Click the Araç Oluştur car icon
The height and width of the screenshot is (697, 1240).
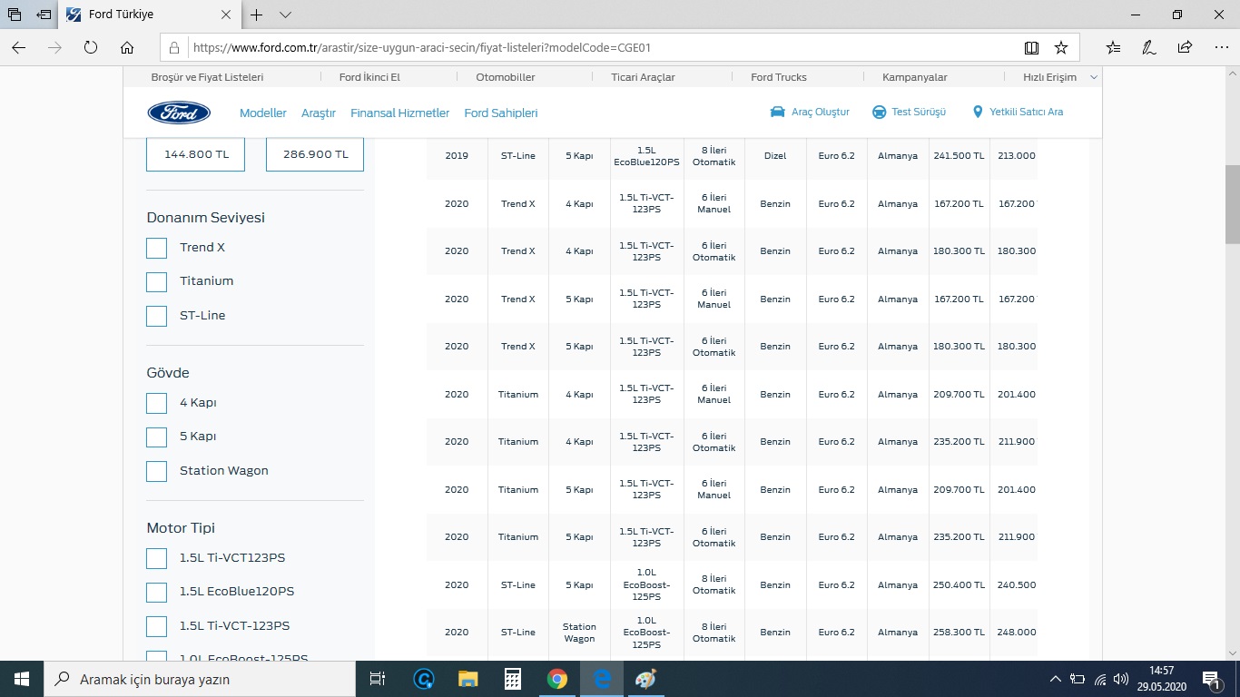pos(777,112)
